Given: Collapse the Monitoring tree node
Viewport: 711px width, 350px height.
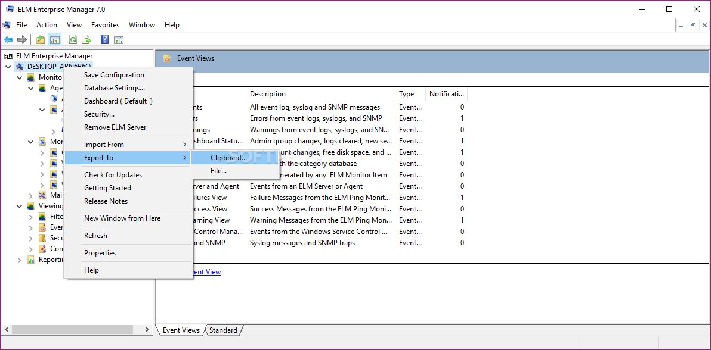Looking at the screenshot, I should click(20, 77).
